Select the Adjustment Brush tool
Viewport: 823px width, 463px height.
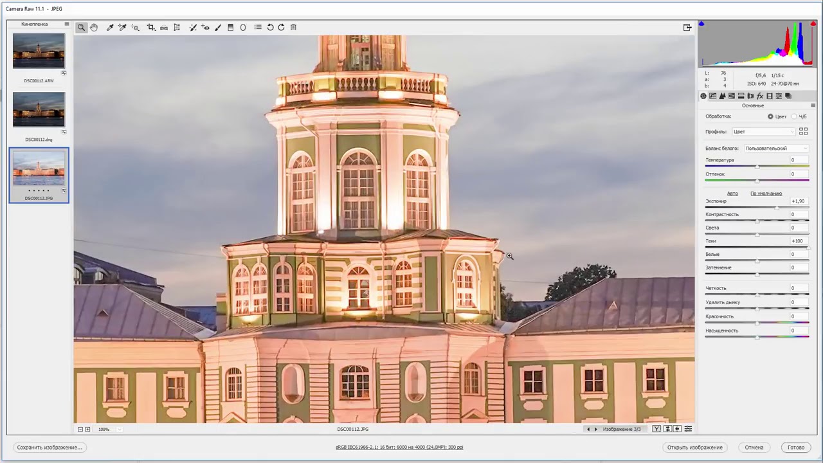(x=218, y=28)
